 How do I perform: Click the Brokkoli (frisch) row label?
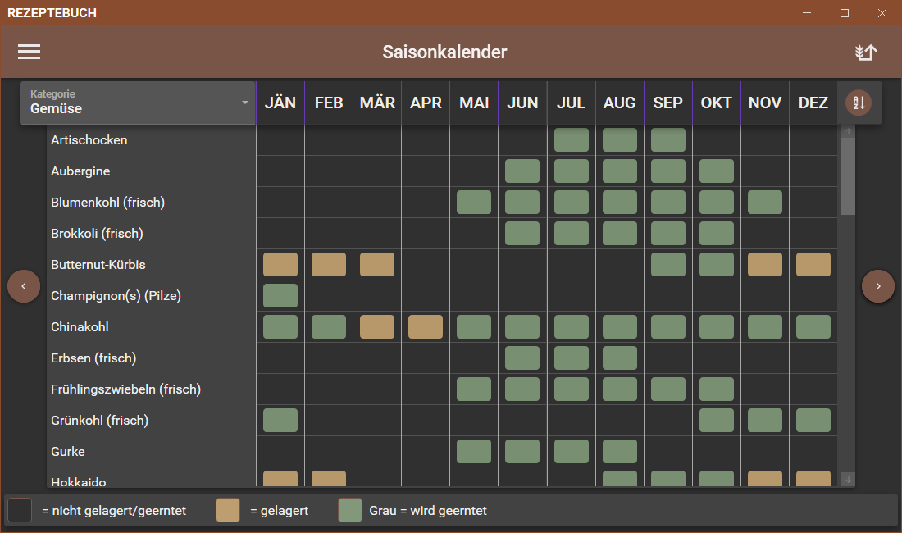[97, 234]
